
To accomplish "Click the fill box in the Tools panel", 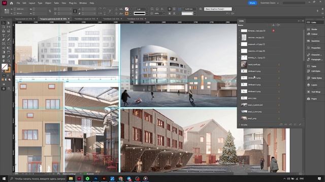I will (x=5, y=67).
